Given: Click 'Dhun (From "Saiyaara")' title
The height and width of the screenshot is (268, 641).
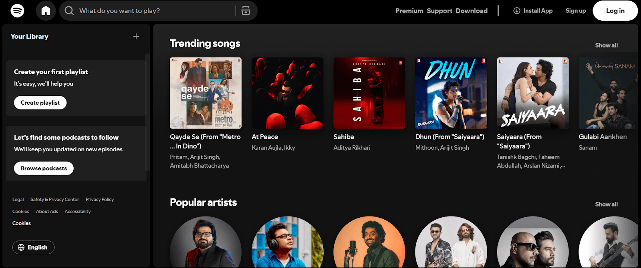Looking at the screenshot, I should [x=450, y=137].
